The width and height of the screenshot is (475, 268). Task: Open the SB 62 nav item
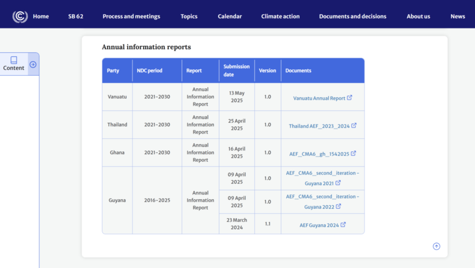(75, 17)
